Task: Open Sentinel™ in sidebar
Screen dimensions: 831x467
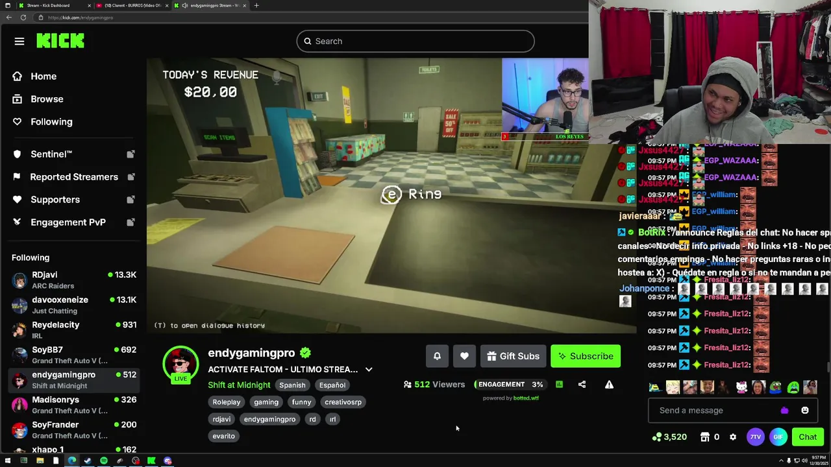Action: [x=51, y=154]
